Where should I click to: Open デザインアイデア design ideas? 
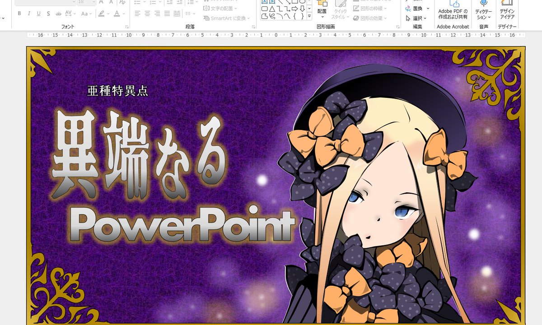[x=507, y=10]
